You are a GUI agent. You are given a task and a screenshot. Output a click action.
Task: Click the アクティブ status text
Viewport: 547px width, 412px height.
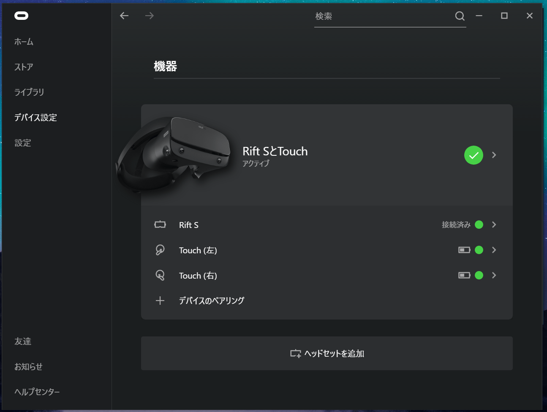pyautogui.click(x=256, y=163)
